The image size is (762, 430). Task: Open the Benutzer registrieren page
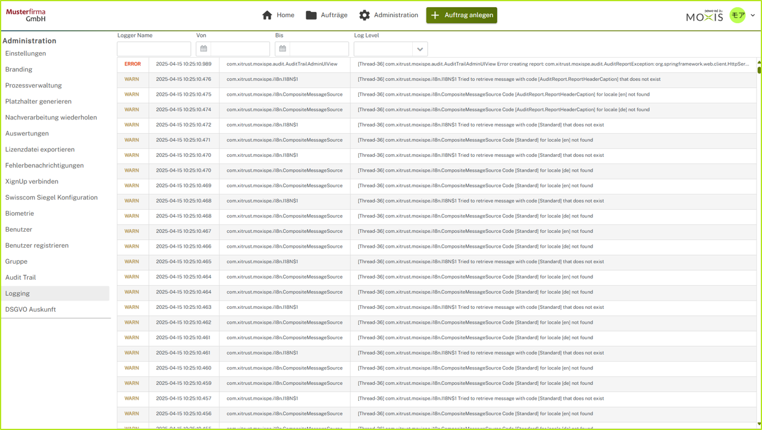(36, 245)
